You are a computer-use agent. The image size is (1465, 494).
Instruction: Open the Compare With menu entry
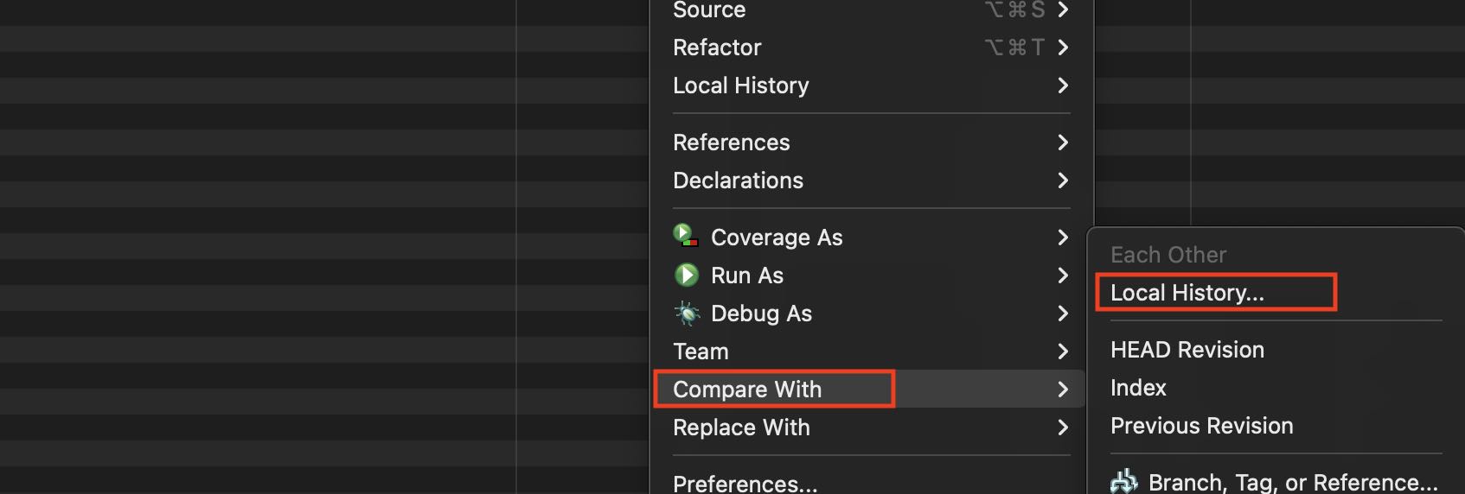[747, 389]
